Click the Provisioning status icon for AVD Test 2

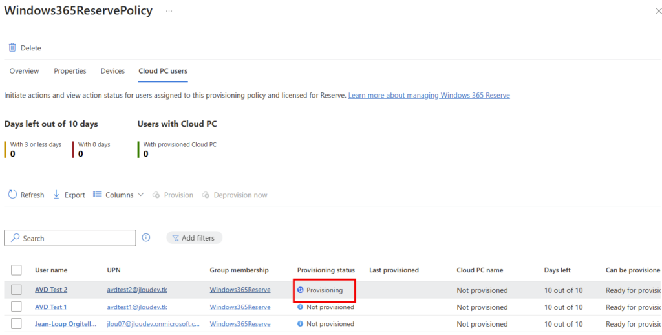point(301,290)
